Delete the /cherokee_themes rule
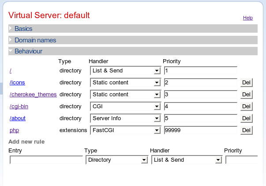Viewport: 266px width, 186px height. (x=247, y=95)
